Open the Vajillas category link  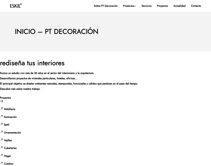(8, 140)
